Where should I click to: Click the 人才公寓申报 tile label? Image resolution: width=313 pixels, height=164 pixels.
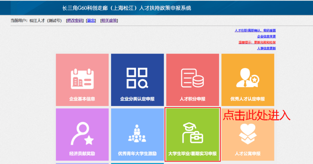248,154
